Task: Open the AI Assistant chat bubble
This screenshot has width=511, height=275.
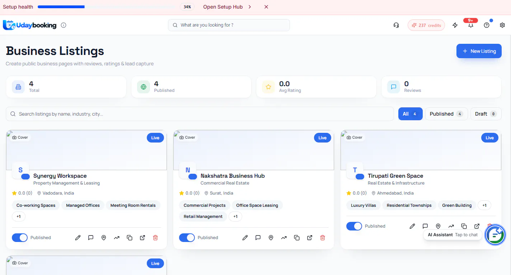Action: tap(495, 235)
